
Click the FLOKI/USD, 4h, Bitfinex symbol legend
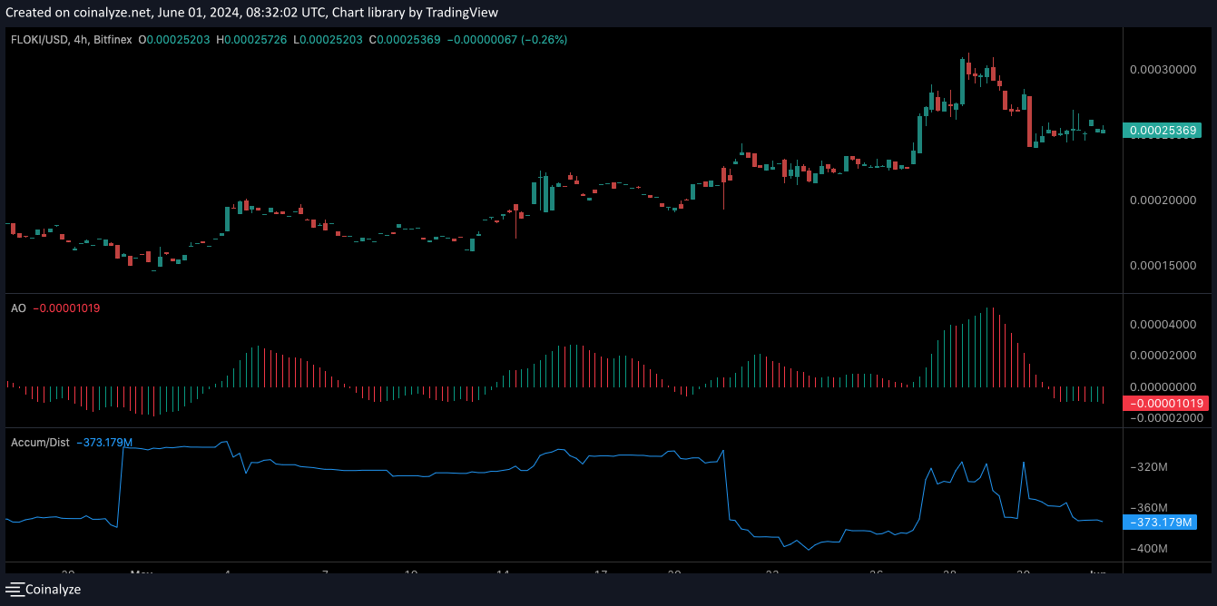(72, 40)
